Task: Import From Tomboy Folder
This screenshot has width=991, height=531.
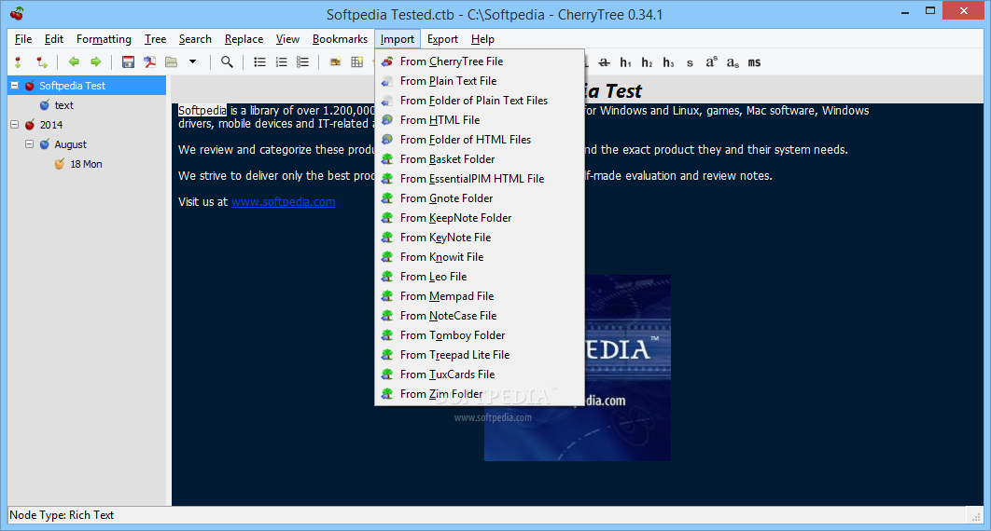Action: [479, 334]
